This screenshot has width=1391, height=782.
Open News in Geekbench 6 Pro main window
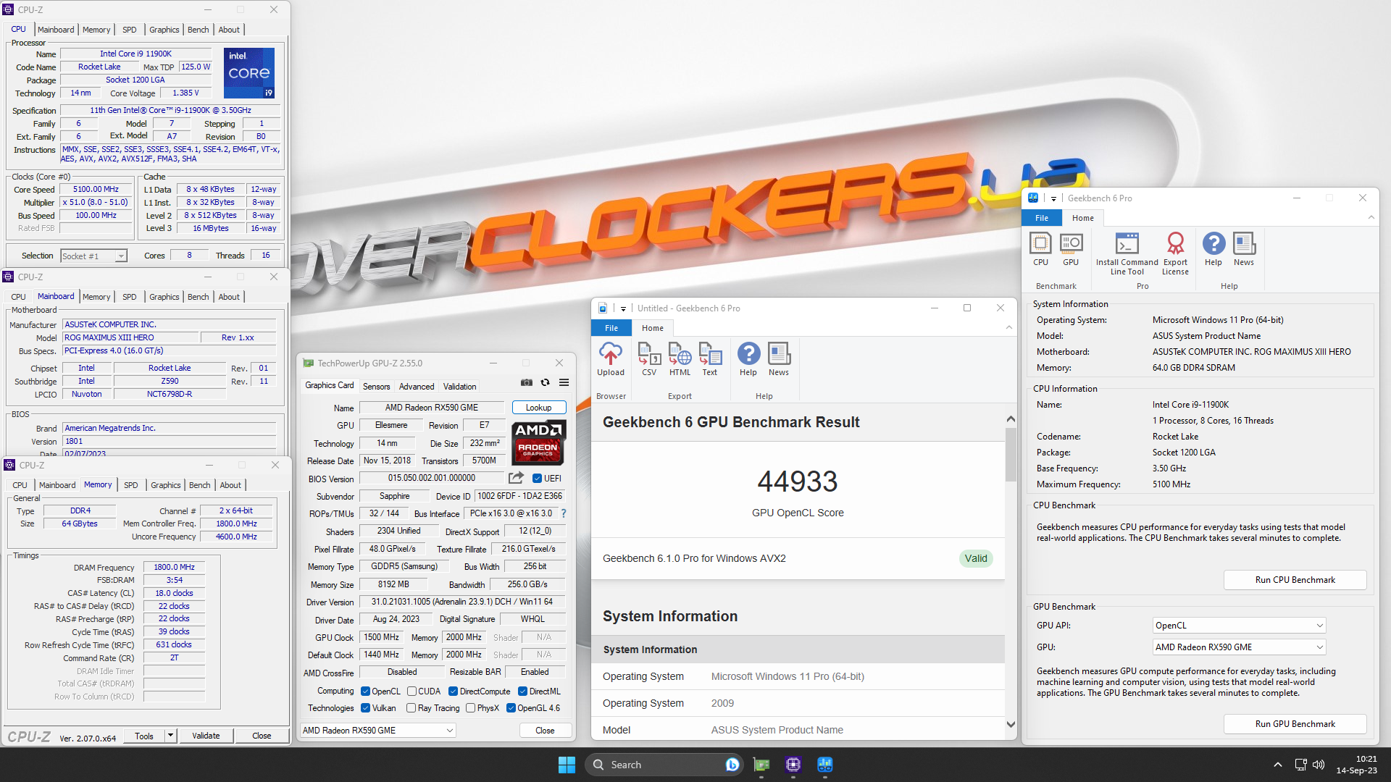[x=1244, y=249]
